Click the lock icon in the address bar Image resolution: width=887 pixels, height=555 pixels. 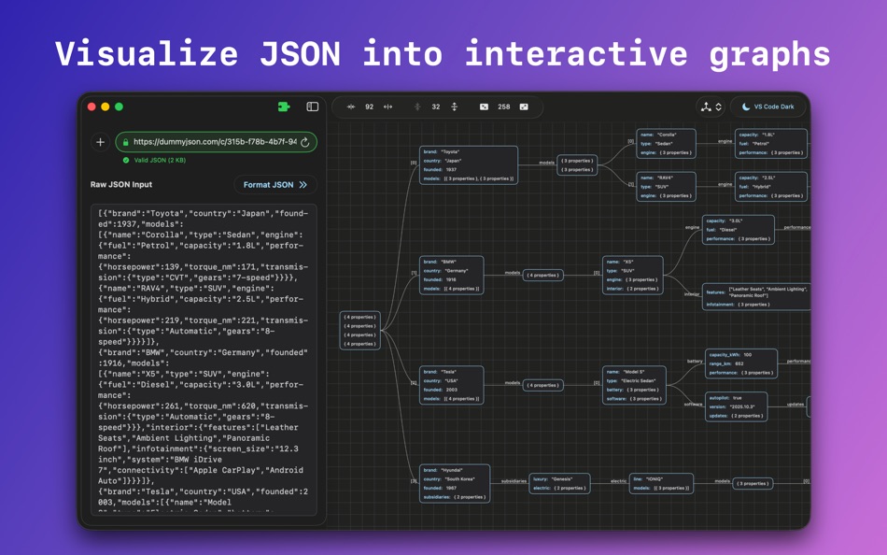click(126, 142)
